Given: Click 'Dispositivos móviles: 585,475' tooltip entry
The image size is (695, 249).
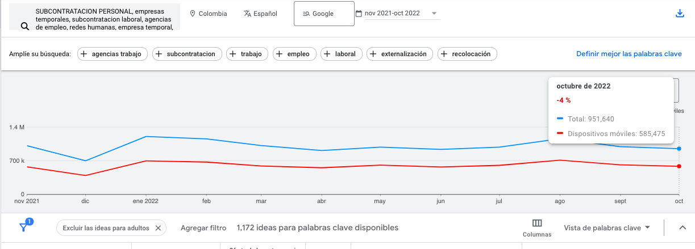Looking at the screenshot, I should pyautogui.click(x=616, y=134).
